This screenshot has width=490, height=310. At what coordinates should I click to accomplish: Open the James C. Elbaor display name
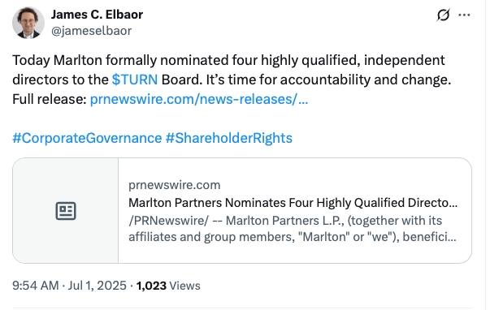(97, 15)
